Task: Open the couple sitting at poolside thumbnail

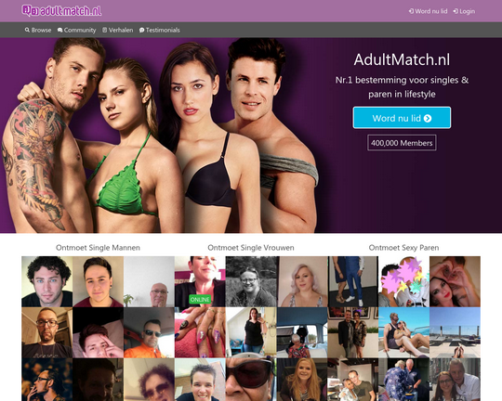Action: click(404, 332)
